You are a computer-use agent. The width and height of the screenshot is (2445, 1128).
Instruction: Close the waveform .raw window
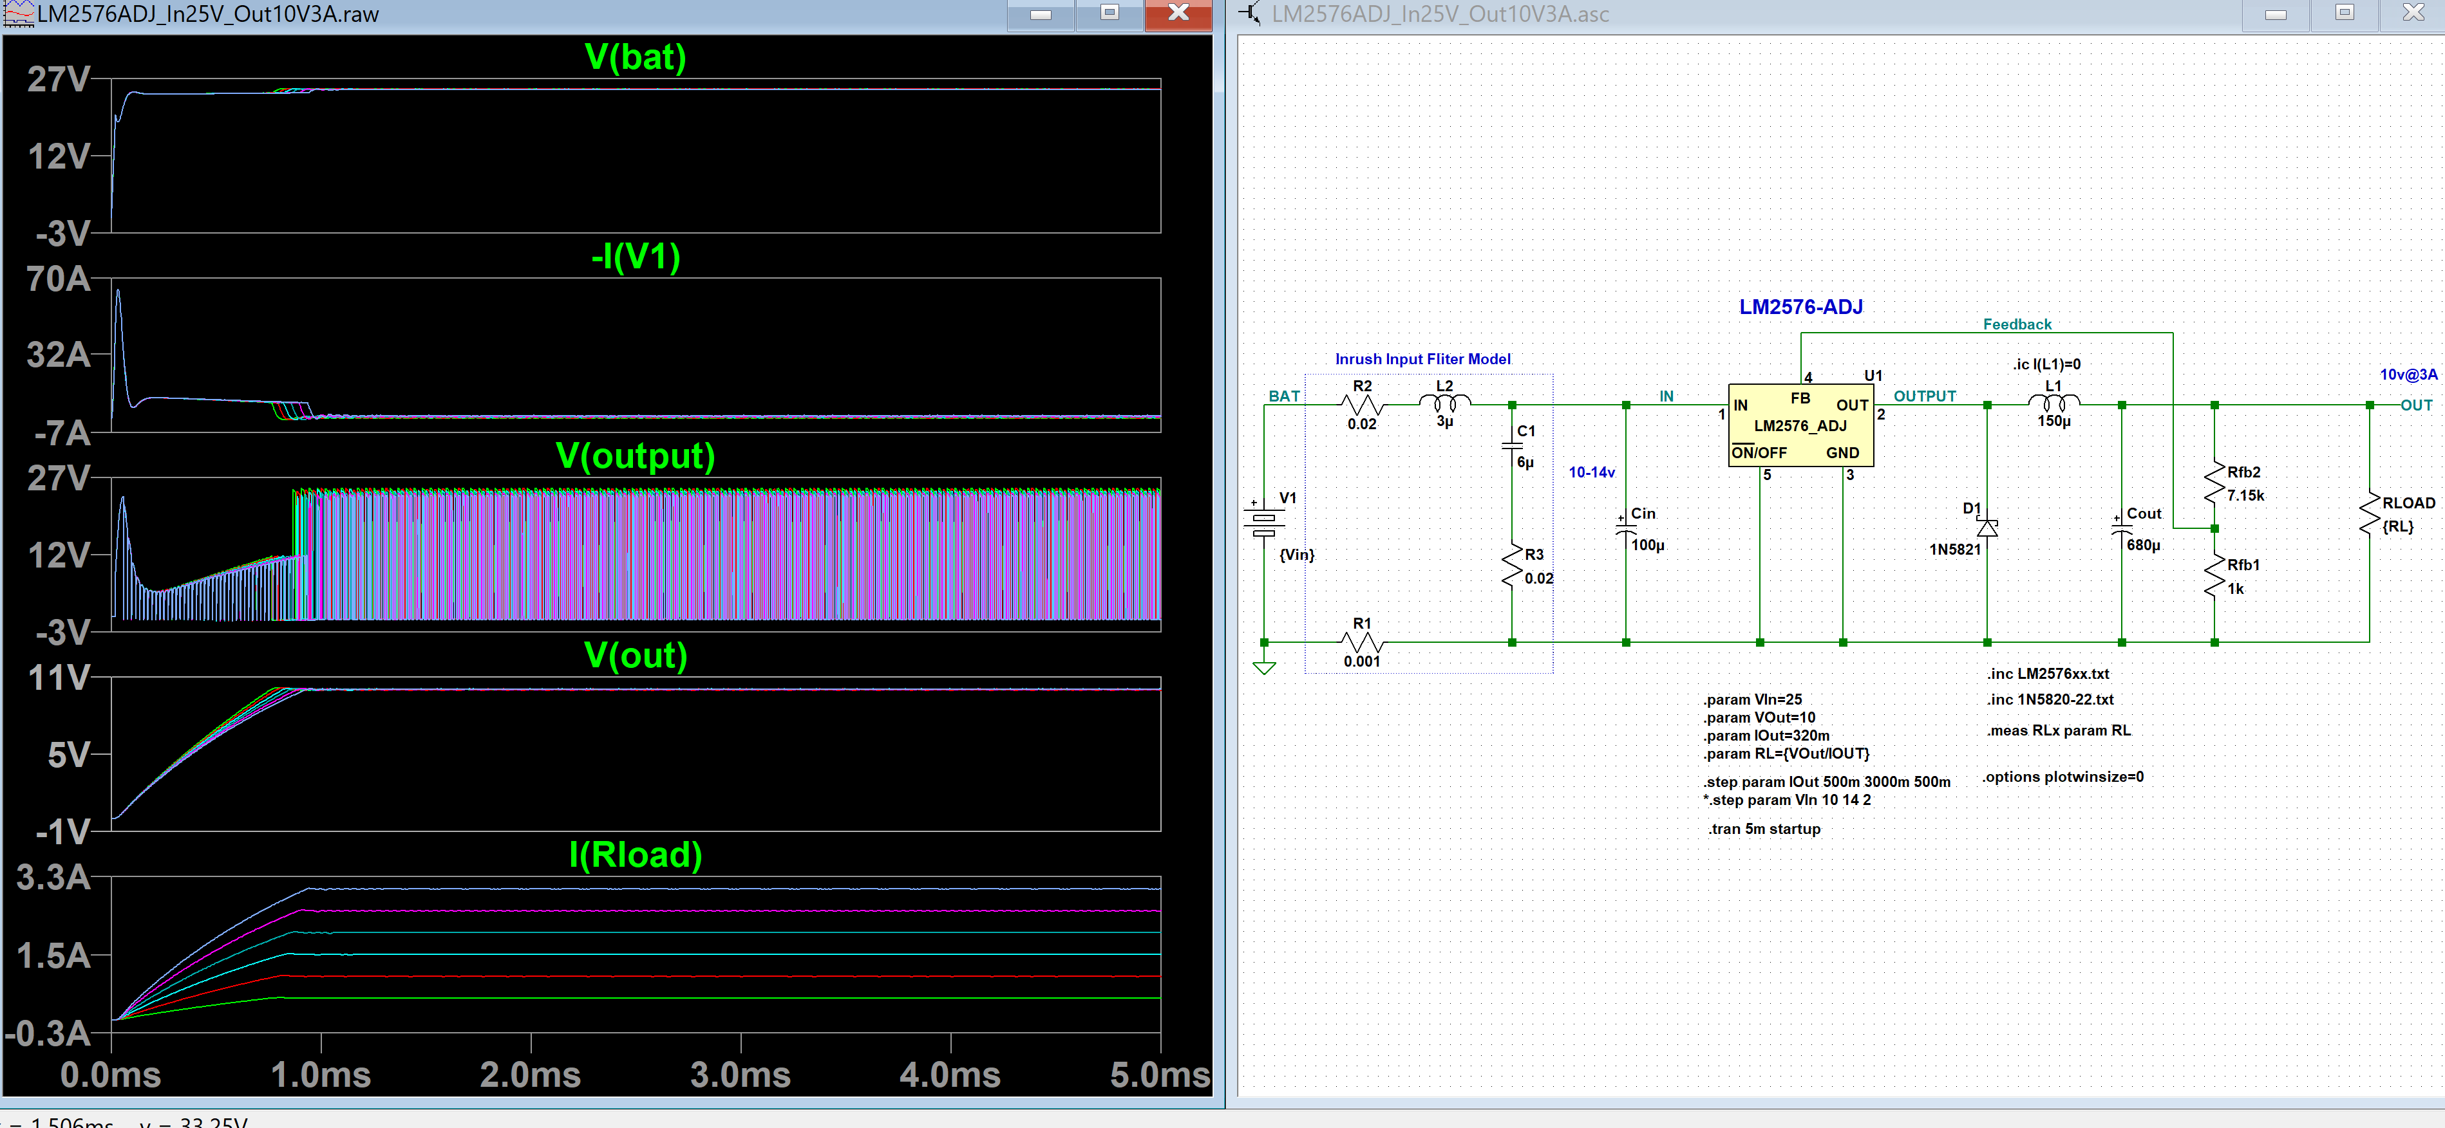pos(1178,14)
